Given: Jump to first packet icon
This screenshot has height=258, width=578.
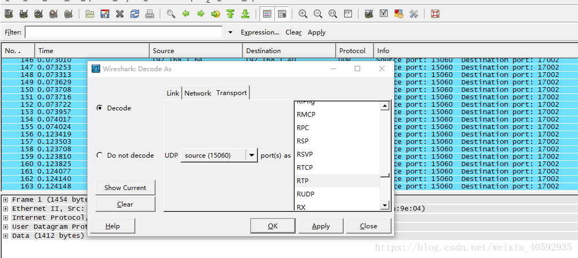Looking at the screenshot, I should point(230,14).
